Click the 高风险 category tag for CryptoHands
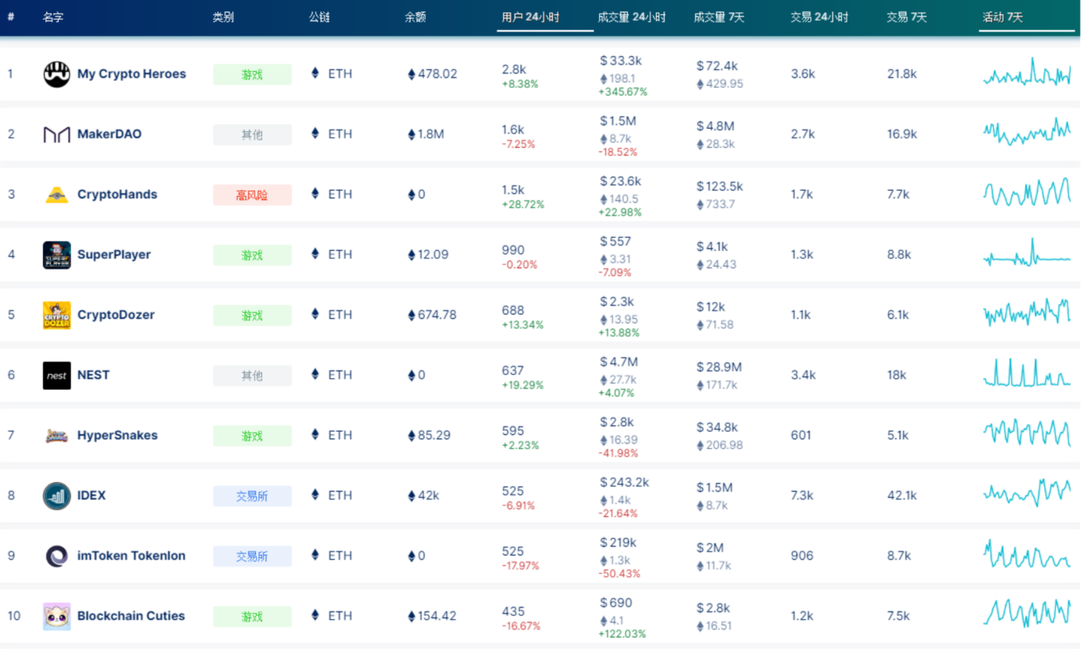The width and height of the screenshot is (1083, 653). tap(252, 195)
